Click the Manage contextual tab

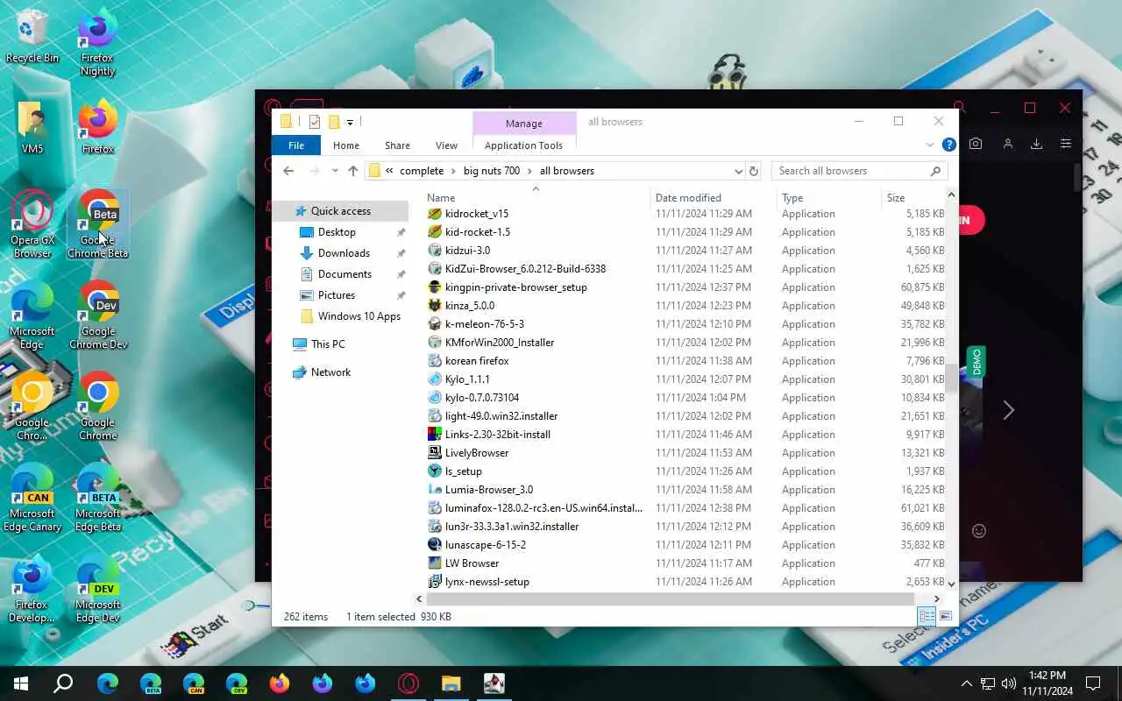point(524,124)
